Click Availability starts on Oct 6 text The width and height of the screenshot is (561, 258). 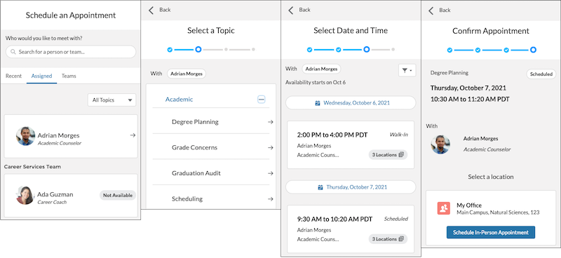tap(316, 82)
